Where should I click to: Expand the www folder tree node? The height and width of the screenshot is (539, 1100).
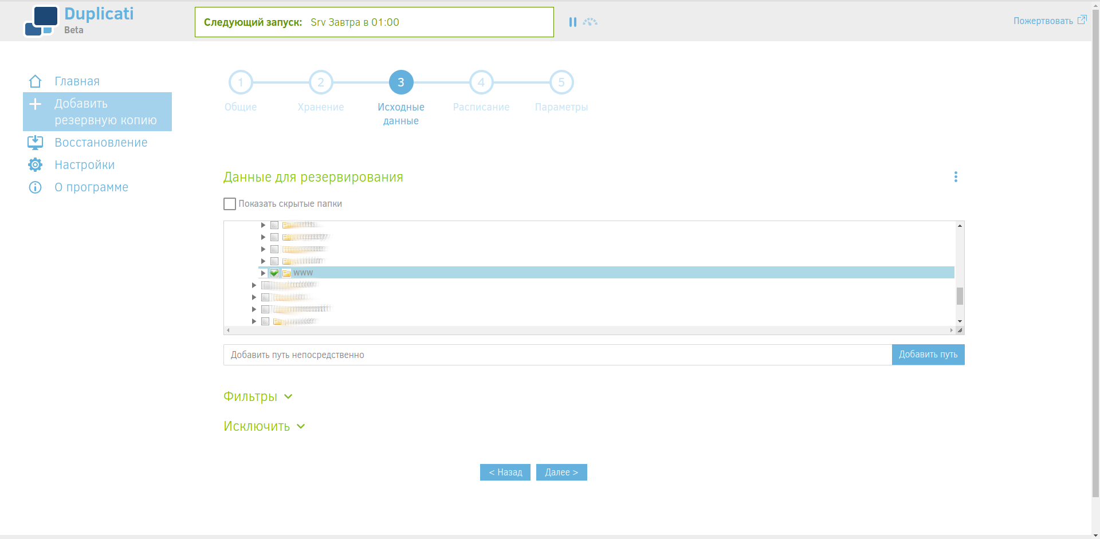(263, 273)
